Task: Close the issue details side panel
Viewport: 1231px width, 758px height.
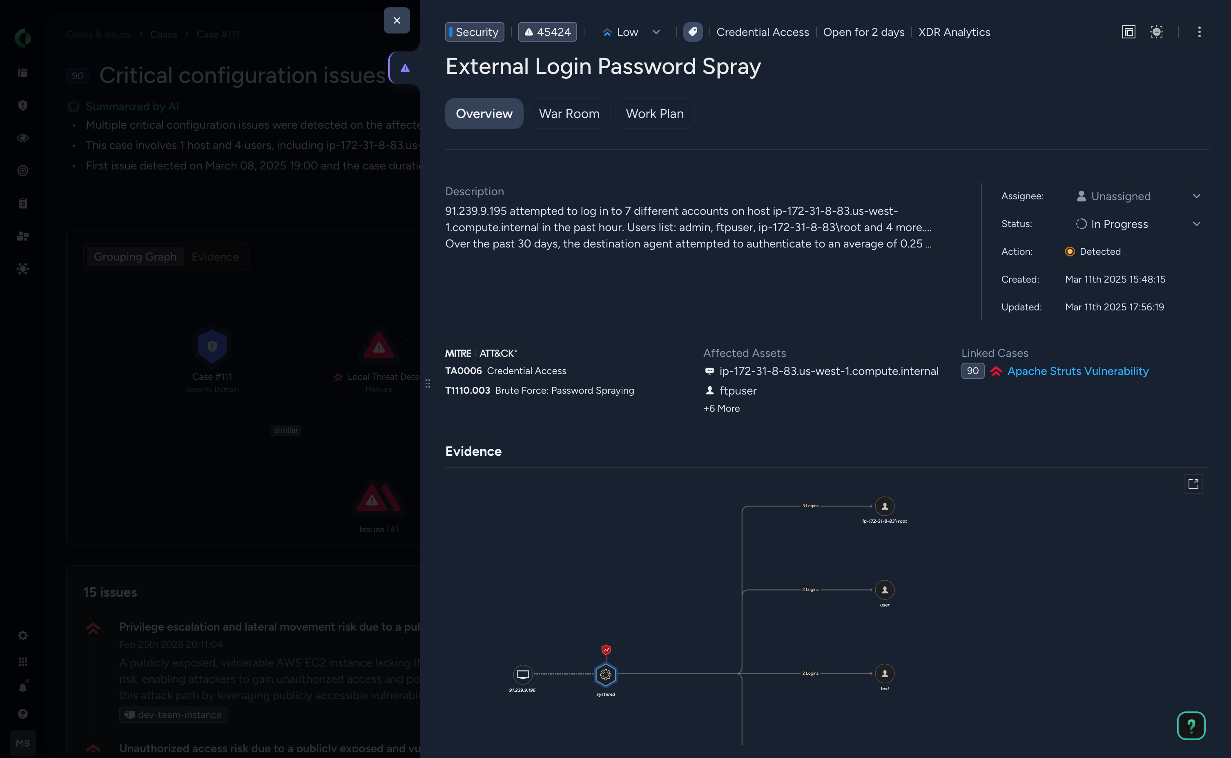Action: pos(397,20)
